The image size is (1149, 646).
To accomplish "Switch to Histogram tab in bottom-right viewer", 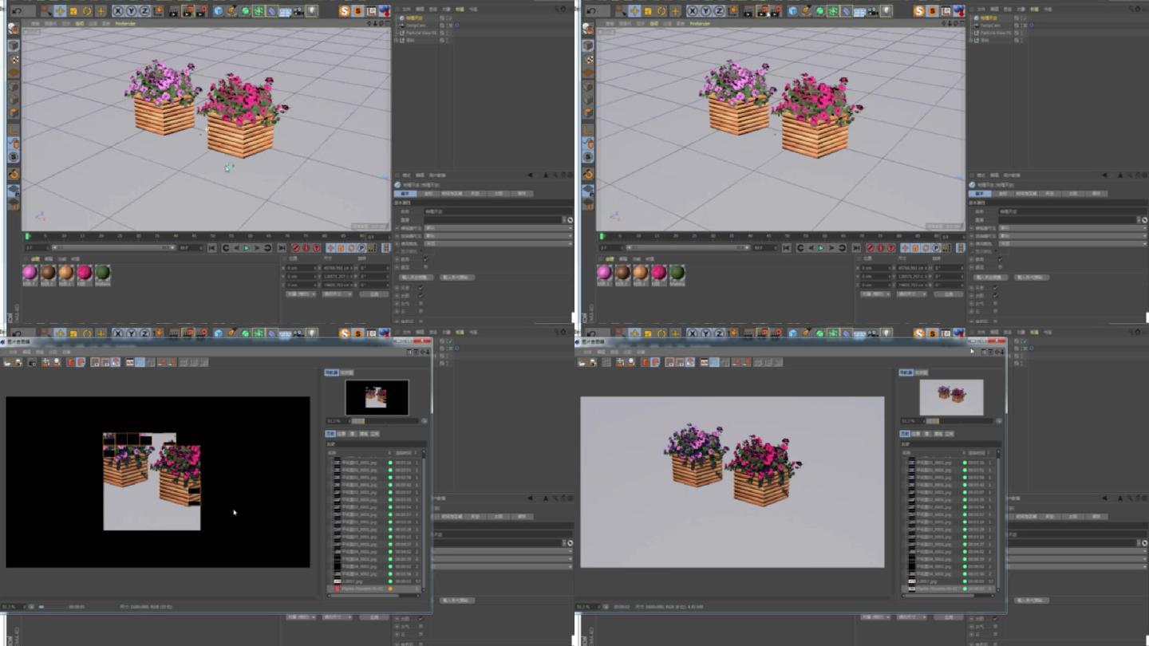I will [x=922, y=372].
